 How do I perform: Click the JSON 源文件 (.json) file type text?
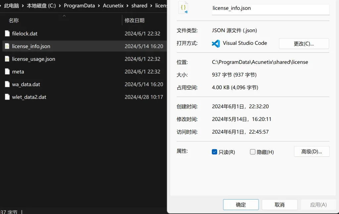[x=234, y=30]
